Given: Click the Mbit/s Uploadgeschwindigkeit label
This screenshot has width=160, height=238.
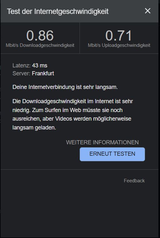Looking at the screenshot, I should click(x=119, y=45).
